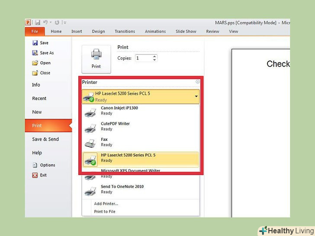The width and height of the screenshot is (315, 236).
Task: Select Recent in the backstage menu
Action: (39, 99)
